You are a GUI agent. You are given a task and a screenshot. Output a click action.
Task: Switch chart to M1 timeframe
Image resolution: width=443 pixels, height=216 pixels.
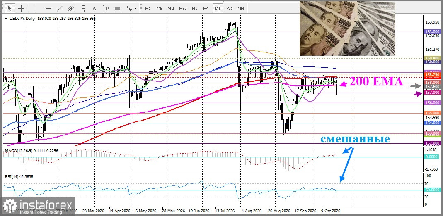pyautogui.click(x=148, y=8)
